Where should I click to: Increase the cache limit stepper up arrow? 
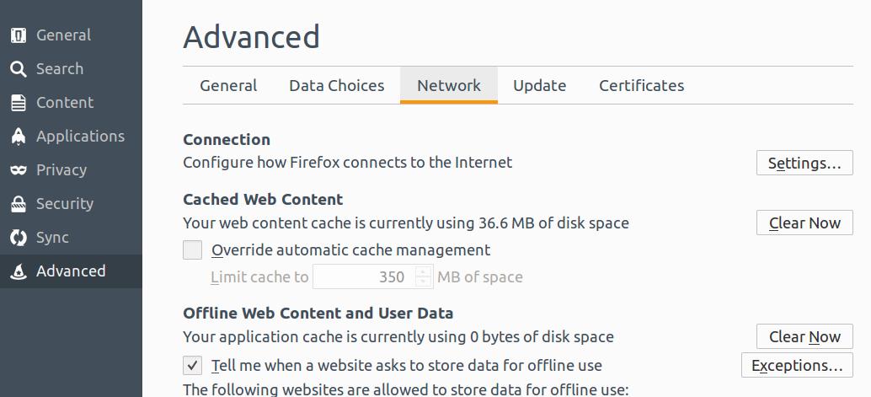click(423, 271)
